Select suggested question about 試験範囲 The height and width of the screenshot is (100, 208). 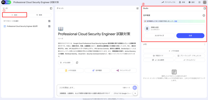tap(85, 94)
